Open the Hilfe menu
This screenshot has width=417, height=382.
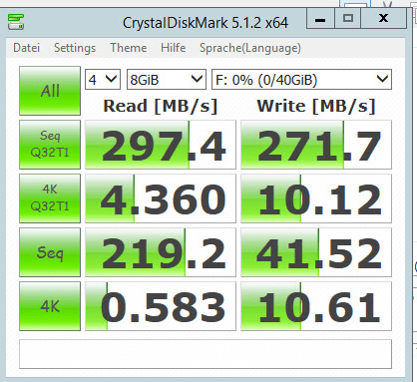tap(174, 48)
